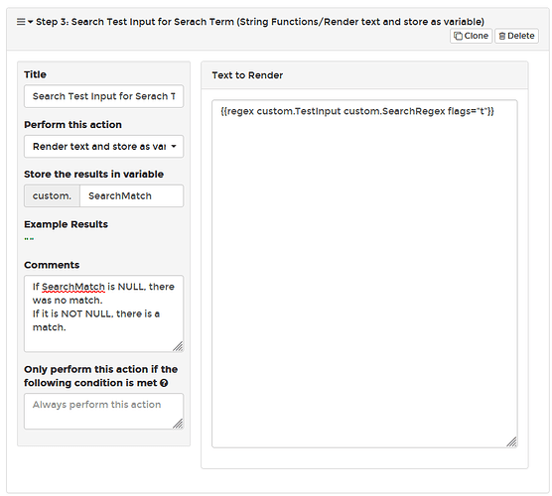The image size is (552, 496).
Task: Click the custom. variable prefix label
Action: tap(52, 196)
